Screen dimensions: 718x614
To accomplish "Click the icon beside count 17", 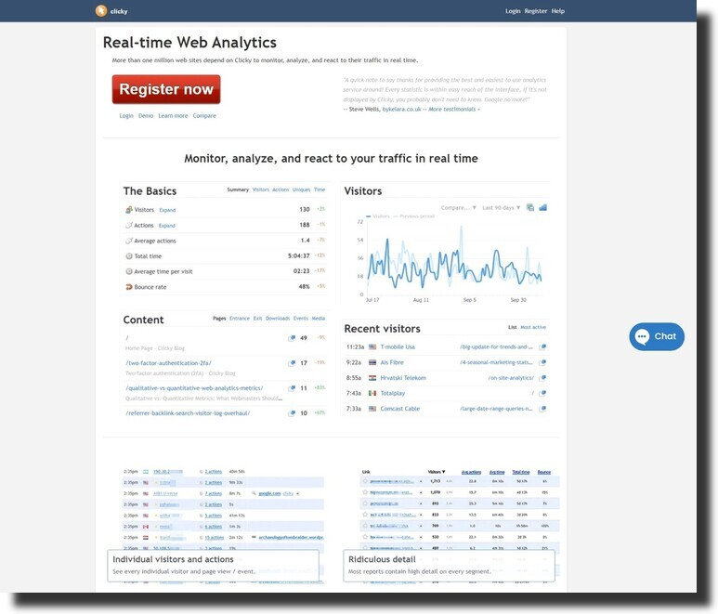I will tap(292, 363).
